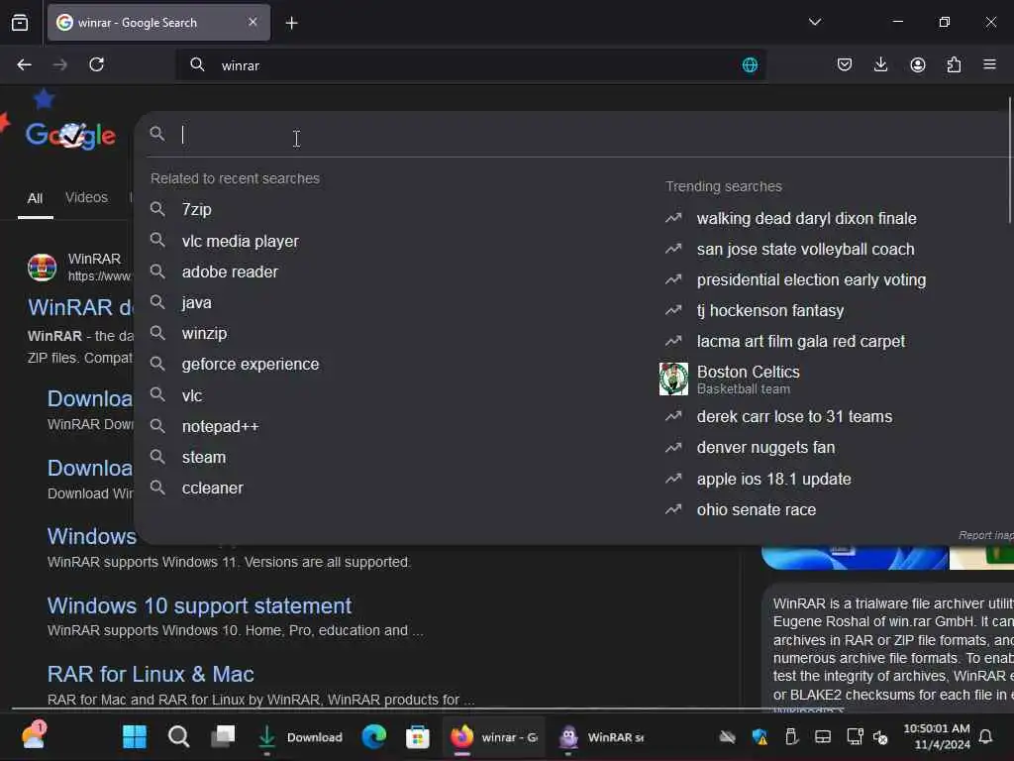Select the geforce experience suggestion

coord(251,365)
